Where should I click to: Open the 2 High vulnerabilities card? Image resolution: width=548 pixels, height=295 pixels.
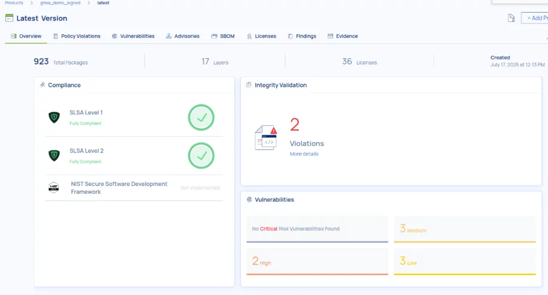[x=317, y=261]
